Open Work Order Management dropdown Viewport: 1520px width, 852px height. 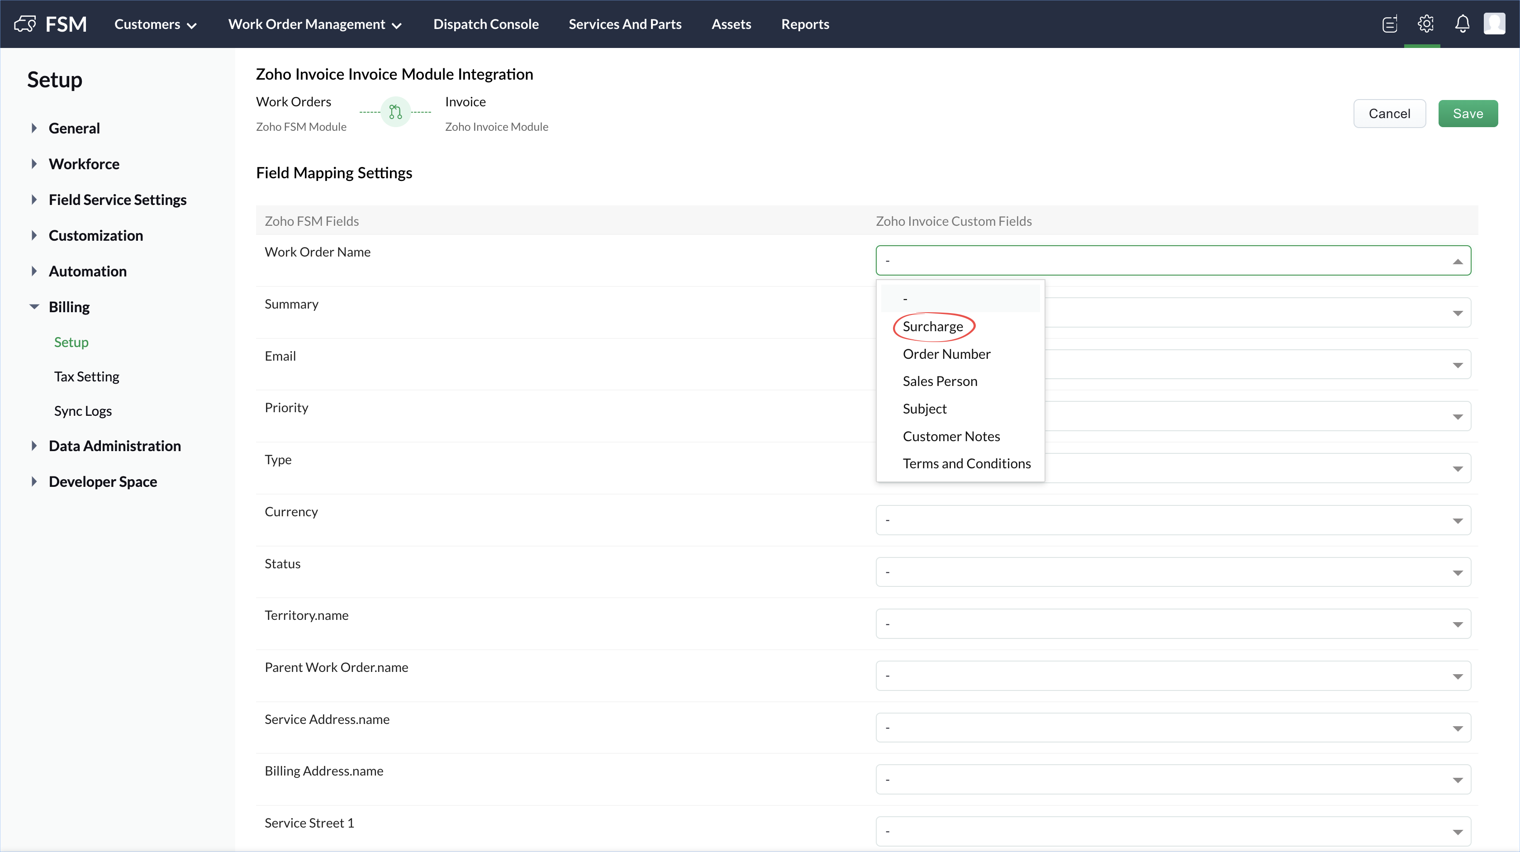(314, 24)
